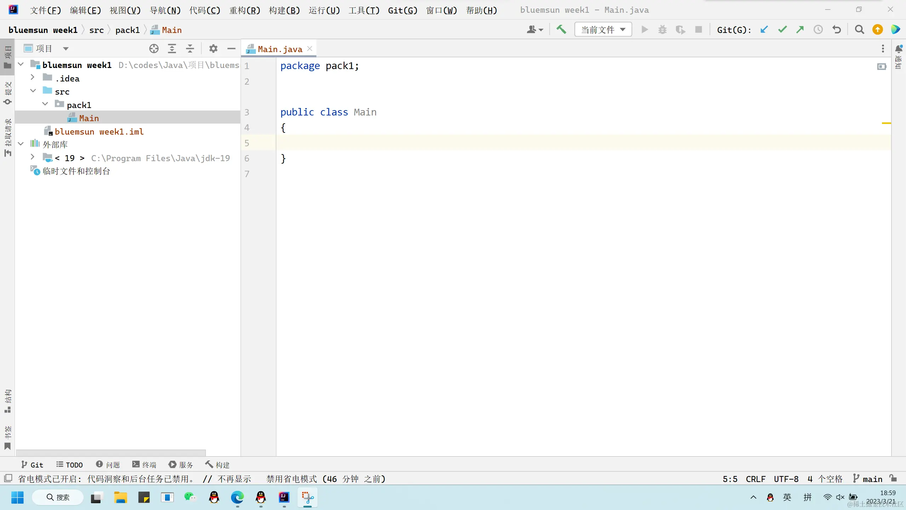906x510 pixels.
Task: Toggle tool window bars square icon bottom-left
Action: 8,478
